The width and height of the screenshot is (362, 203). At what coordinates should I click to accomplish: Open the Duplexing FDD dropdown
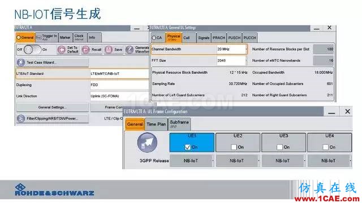click(x=119, y=85)
